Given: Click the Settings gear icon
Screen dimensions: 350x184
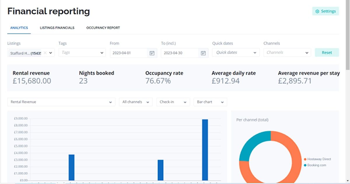Looking at the screenshot, I should (317, 11).
